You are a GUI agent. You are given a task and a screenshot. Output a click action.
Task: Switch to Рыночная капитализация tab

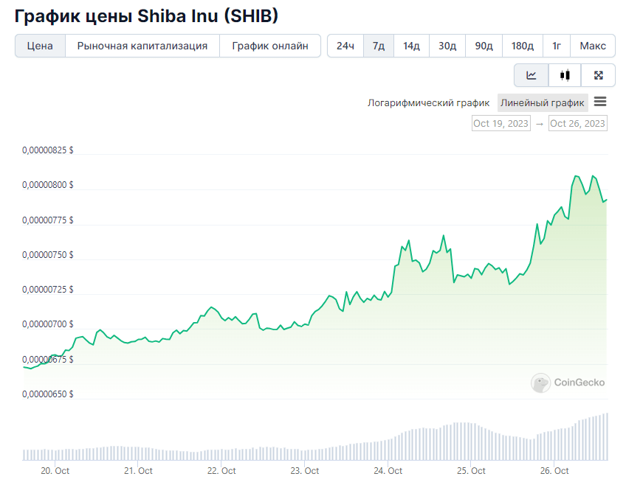tap(142, 46)
